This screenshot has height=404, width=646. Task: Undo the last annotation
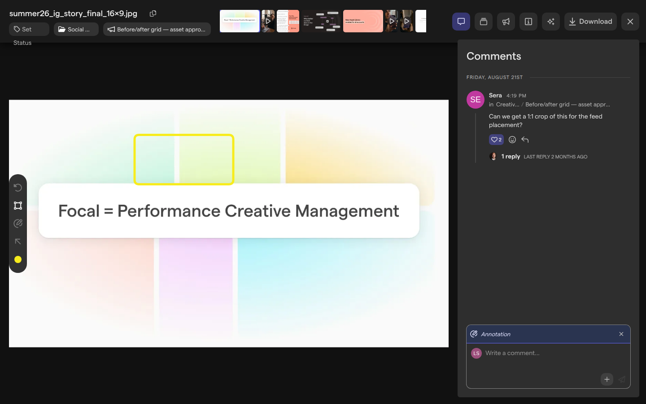tap(18, 188)
